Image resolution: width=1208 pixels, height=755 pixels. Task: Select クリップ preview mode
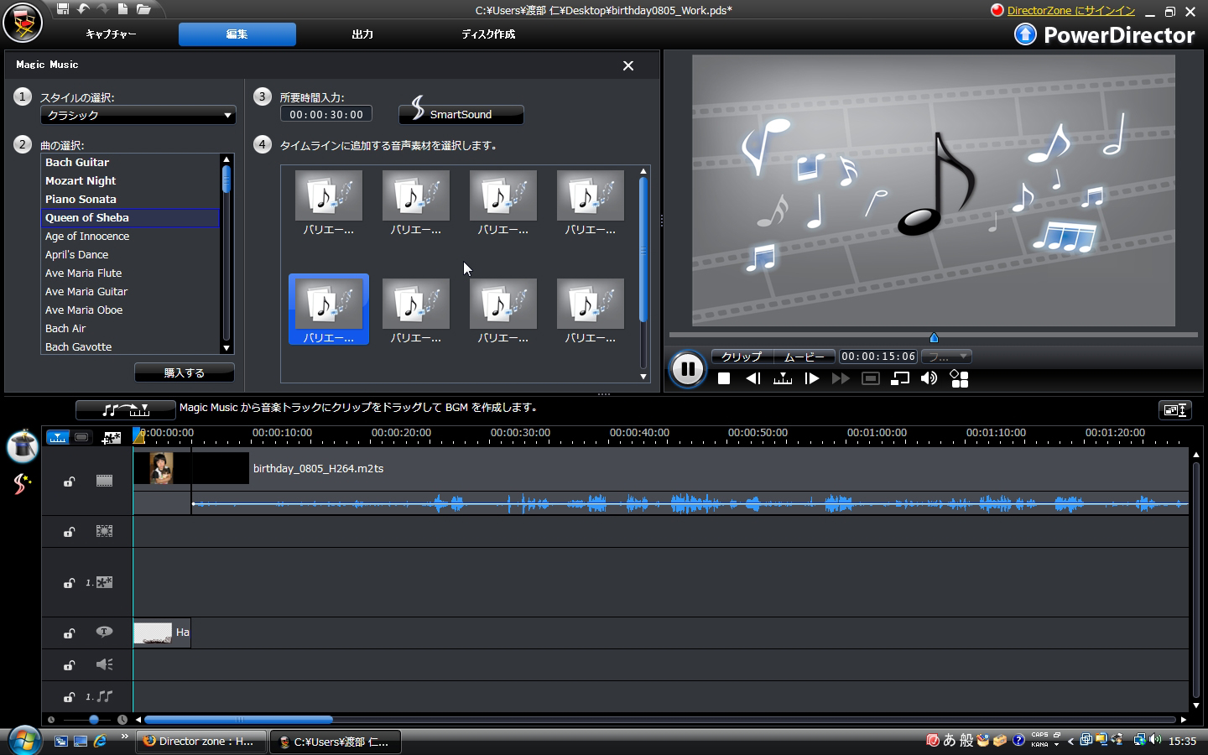(x=742, y=357)
